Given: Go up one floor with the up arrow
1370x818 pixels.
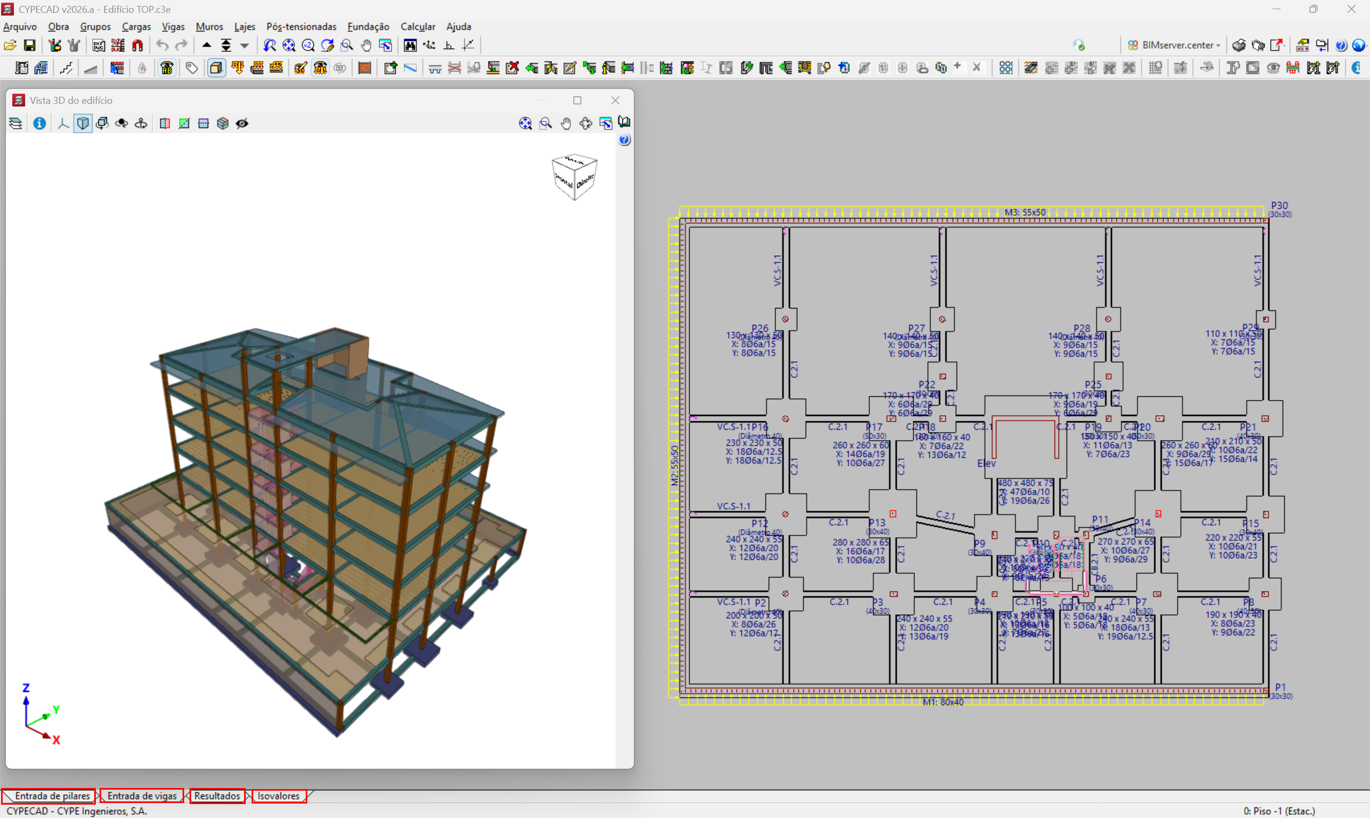Looking at the screenshot, I should [x=207, y=45].
